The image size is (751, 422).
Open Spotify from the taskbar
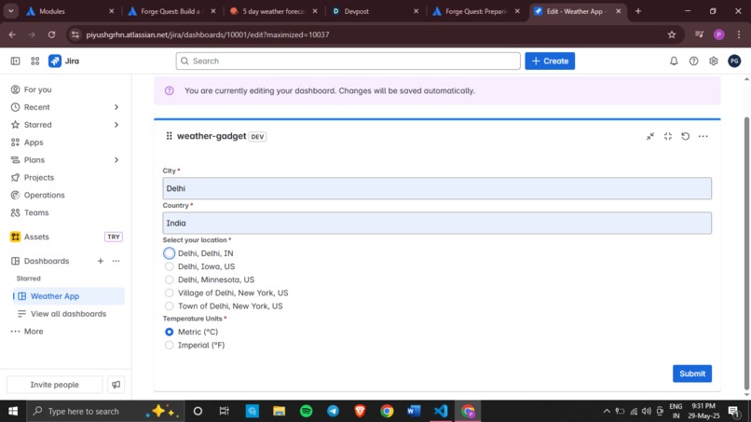pos(306,411)
